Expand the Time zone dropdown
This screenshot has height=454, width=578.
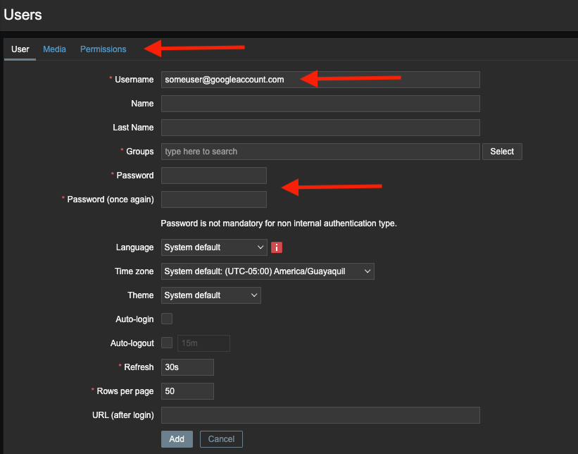pos(268,271)
